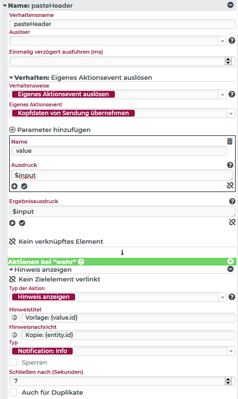Collapse the Name: pasteHeader panel
238x399 pixels.
(x=5, y=6)
